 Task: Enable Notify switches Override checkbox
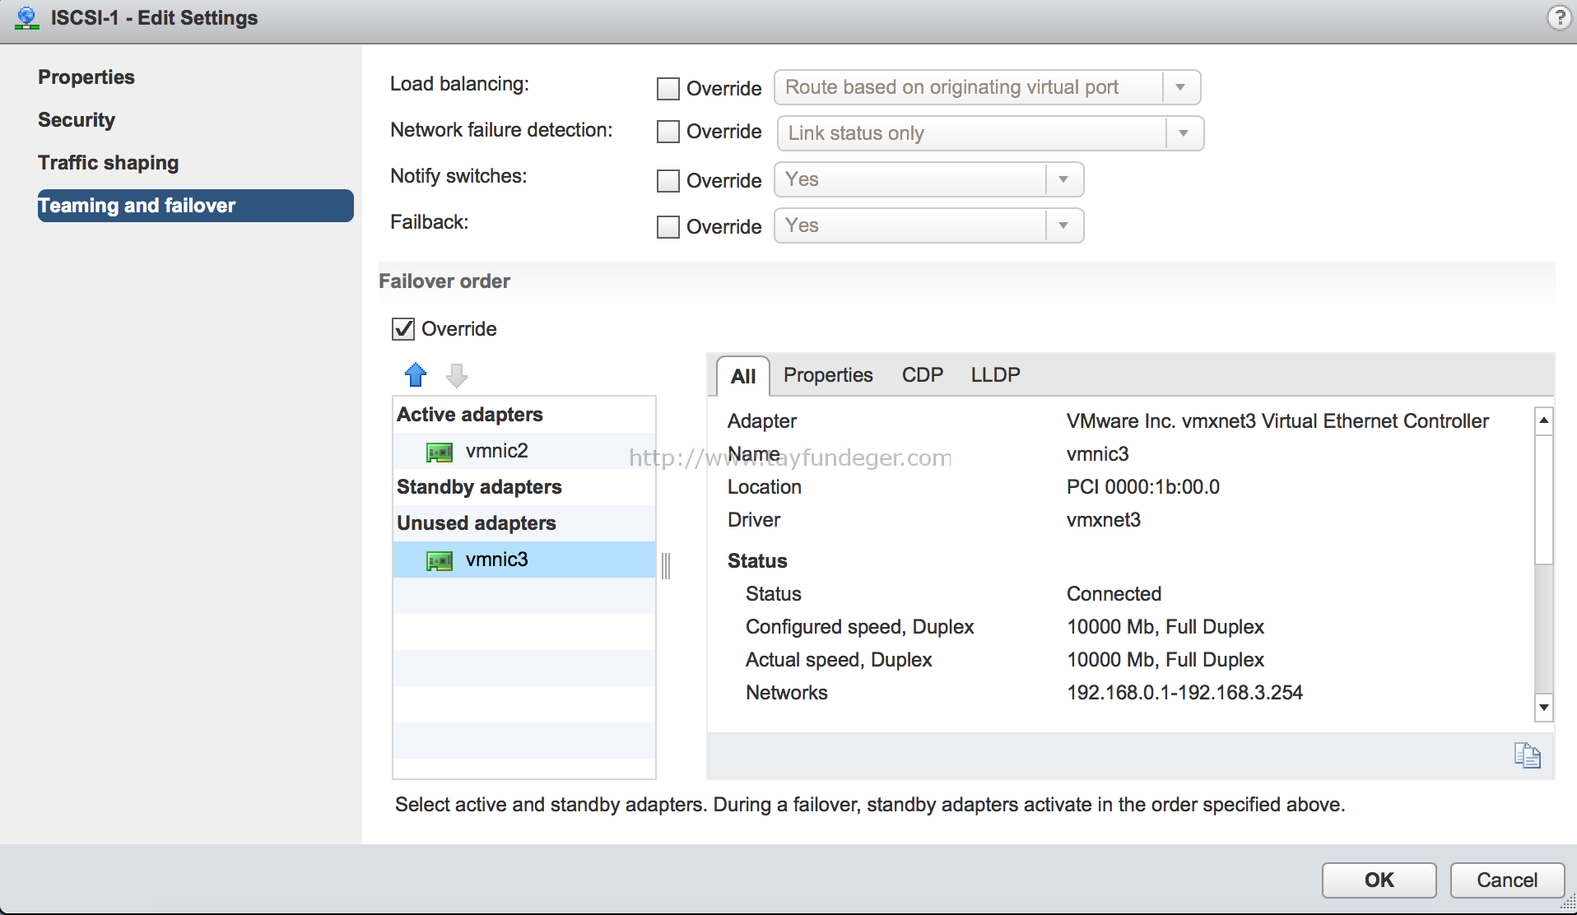[668, 181]
